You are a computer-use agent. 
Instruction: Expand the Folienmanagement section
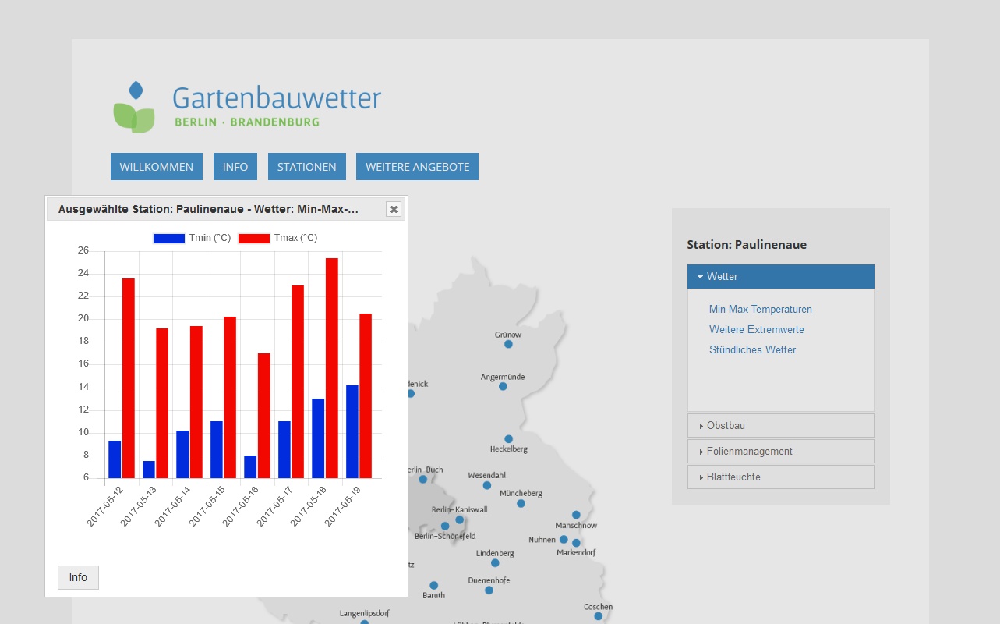tap(780, 452)
